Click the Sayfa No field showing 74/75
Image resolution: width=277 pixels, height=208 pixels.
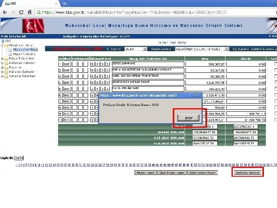19,158
